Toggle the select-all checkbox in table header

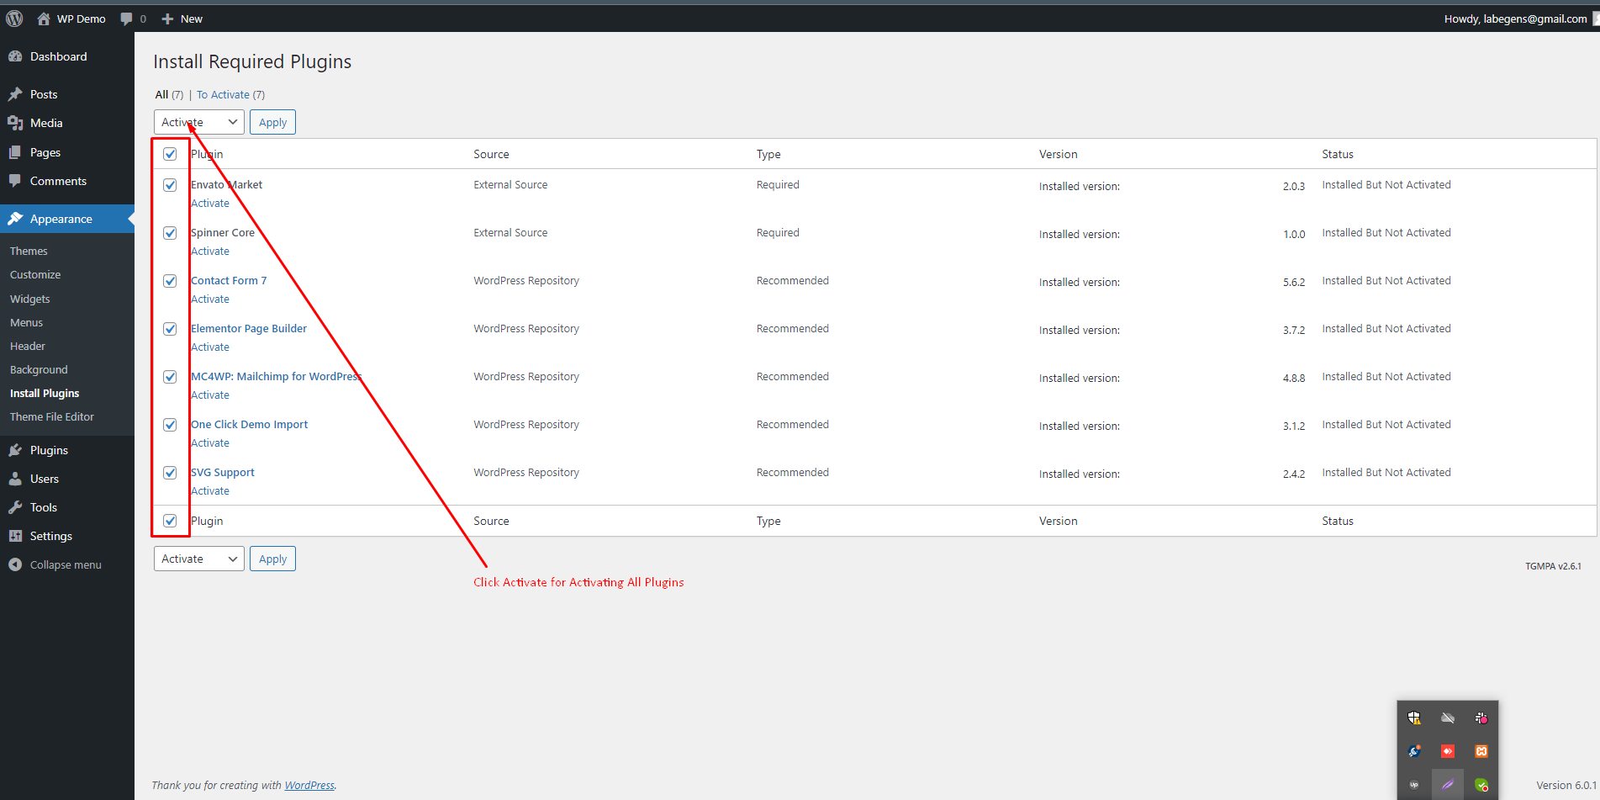[x=170, y=154]
